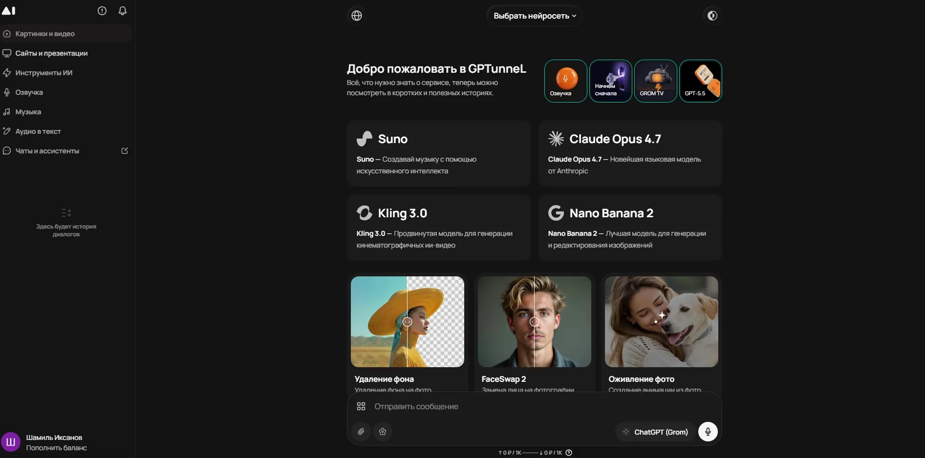Click the Оживление фото title
This screenshot has height=458, width=925.
coord(642,379)
